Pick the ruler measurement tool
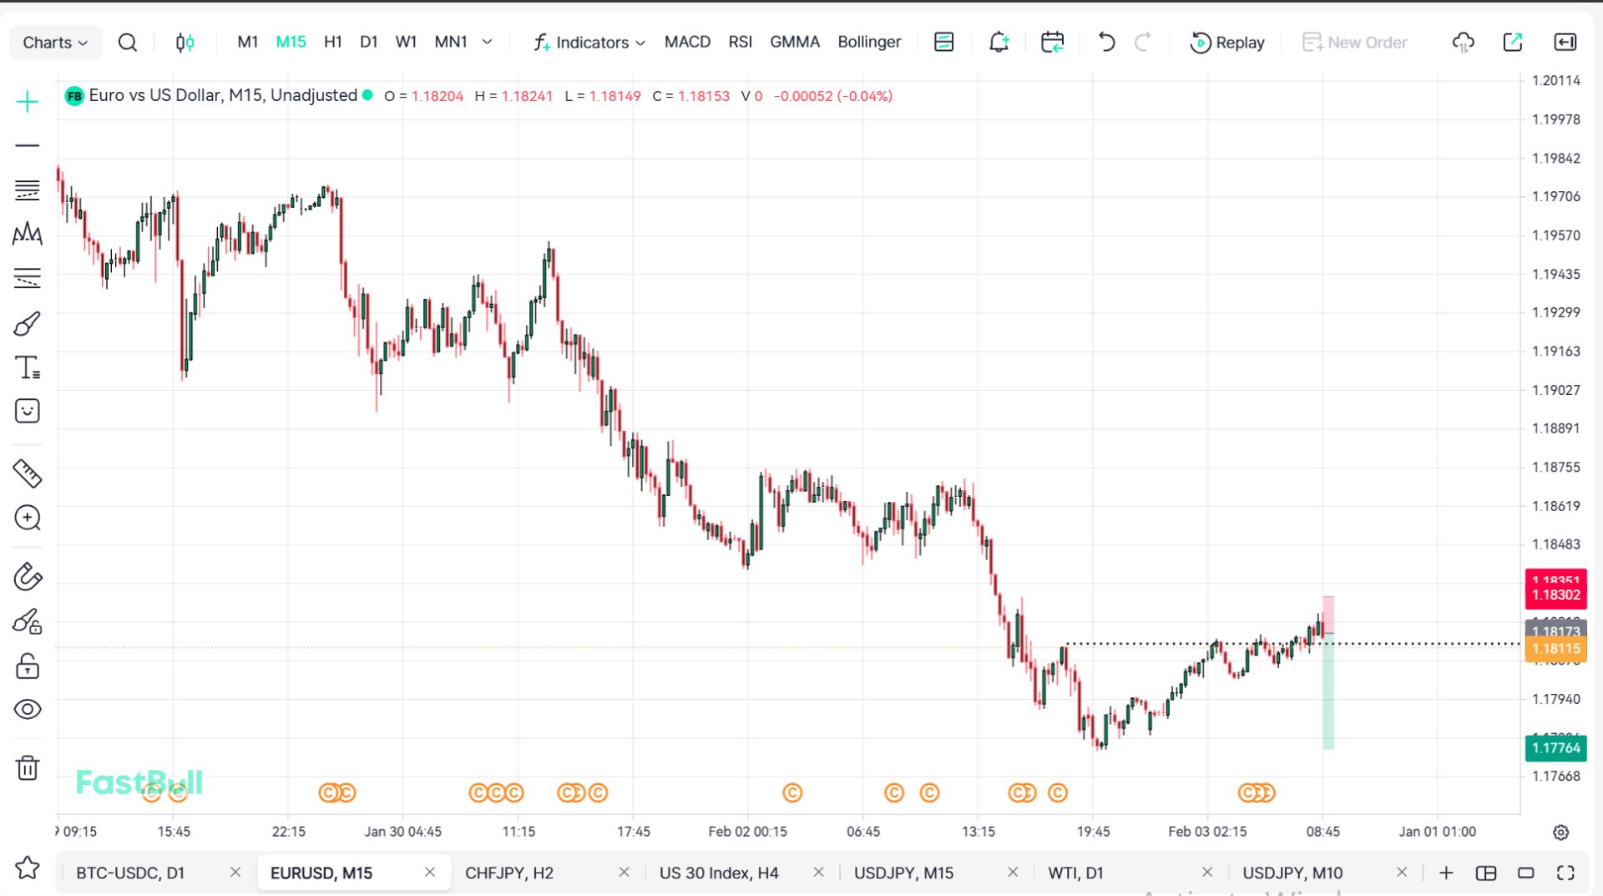The width and height of the screenshot is (1603, 896). click(27, 473)
